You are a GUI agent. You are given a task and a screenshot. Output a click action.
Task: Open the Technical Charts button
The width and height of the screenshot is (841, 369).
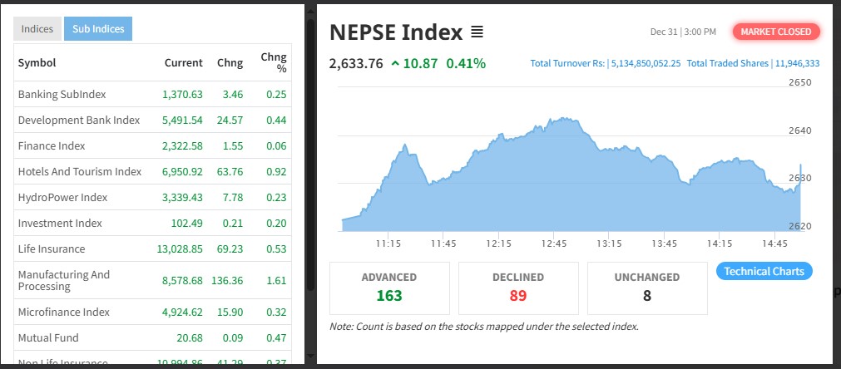(x=764, y=271)
